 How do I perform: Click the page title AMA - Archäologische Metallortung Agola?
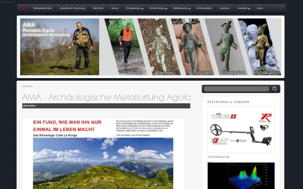click(x=106, y=97)
